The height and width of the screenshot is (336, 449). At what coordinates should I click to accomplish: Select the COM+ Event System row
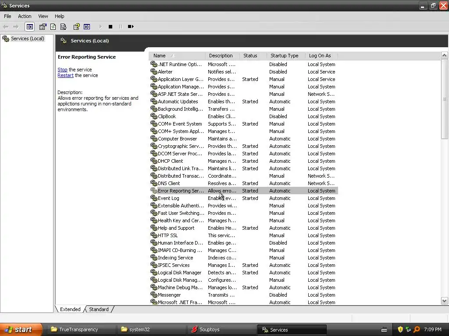click(244, 124)
